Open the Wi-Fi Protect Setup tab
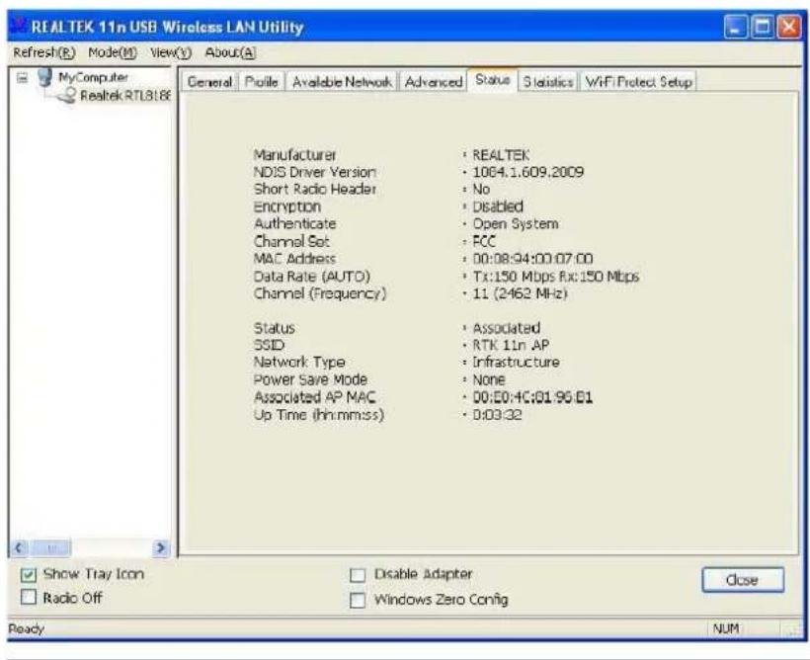Image resolution: width=810 pixels, height=660 pixels. [638, 82]
